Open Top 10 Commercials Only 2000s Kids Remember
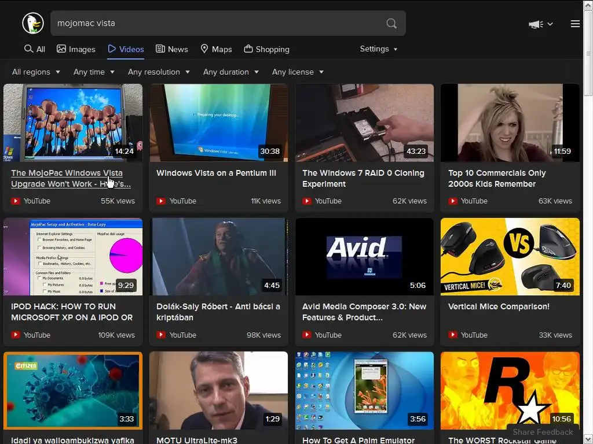Screen dimensions: 593x444 point(497,178)
